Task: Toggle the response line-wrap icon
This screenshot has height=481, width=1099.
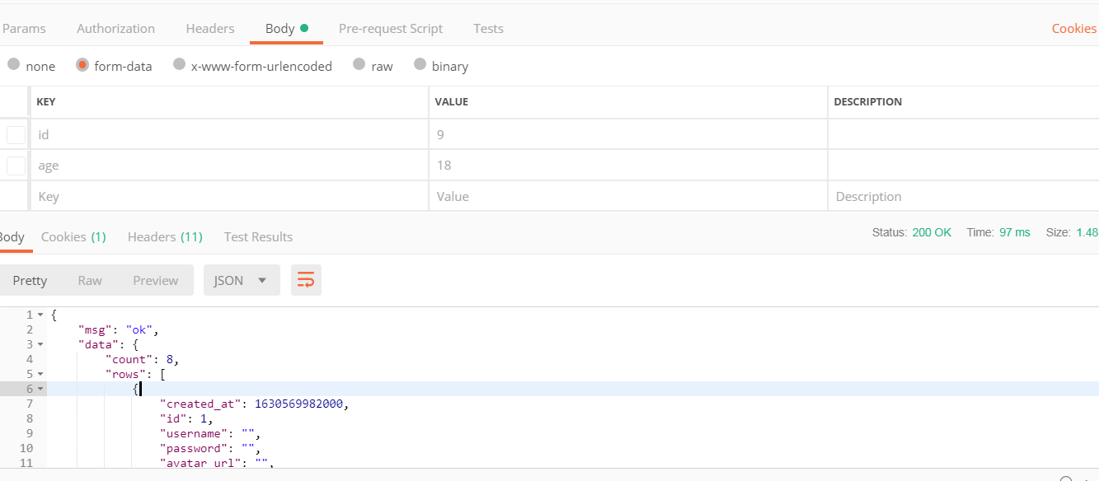Action: (x=306, y=280)
